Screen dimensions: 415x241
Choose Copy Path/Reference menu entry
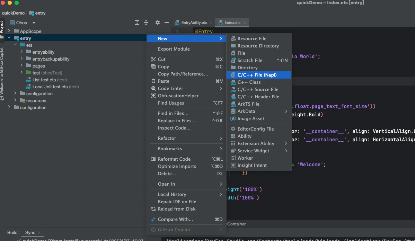pyautogui.click(x=187, y=74)
